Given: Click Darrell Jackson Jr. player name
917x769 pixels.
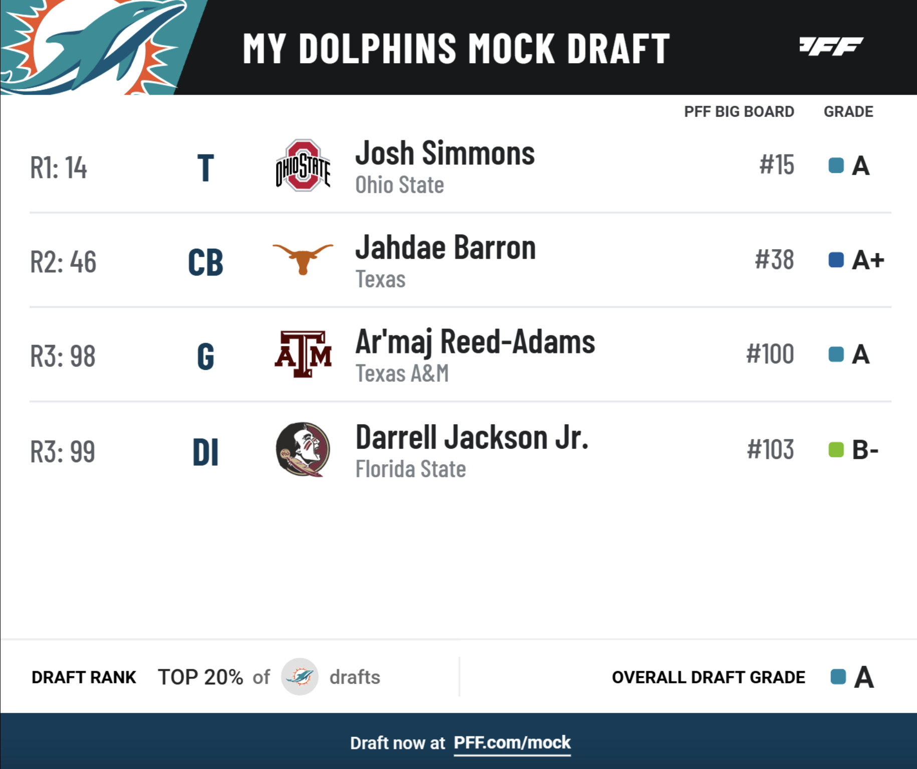Looking at the screenshot, I should [472, 438].
